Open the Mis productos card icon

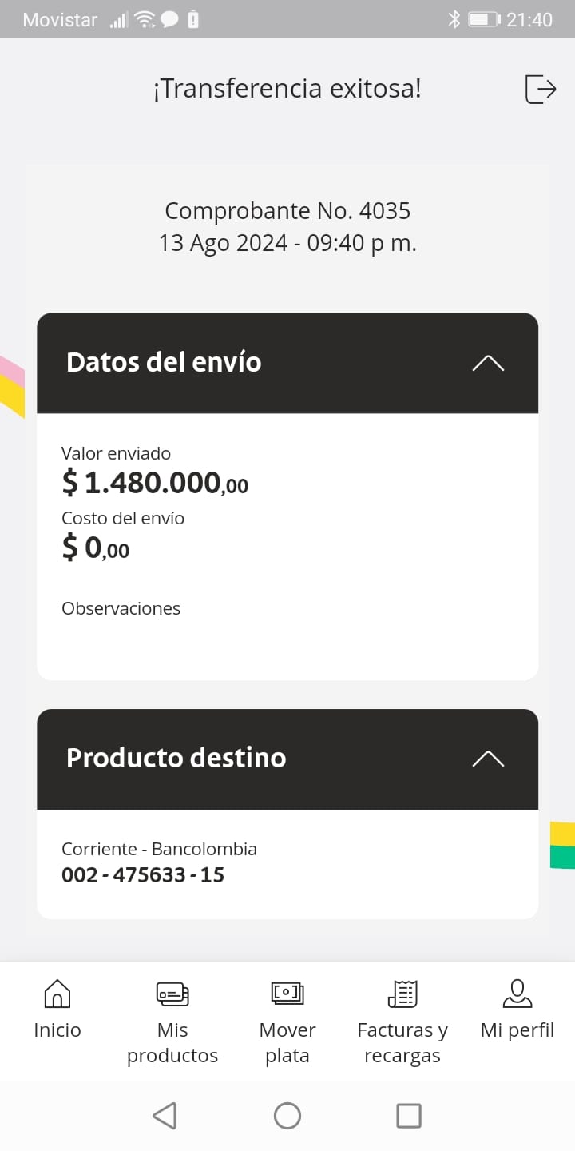tap(172, 994)
